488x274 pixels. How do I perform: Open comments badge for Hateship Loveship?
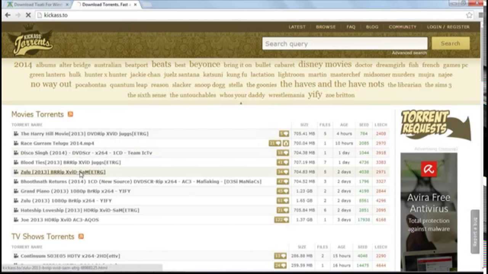(283, 210)
